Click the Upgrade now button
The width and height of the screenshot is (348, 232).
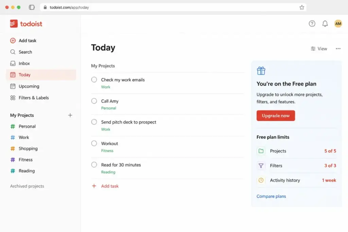pos(276,115)
